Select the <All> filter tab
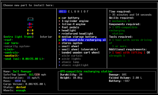 tap(62, 11)
